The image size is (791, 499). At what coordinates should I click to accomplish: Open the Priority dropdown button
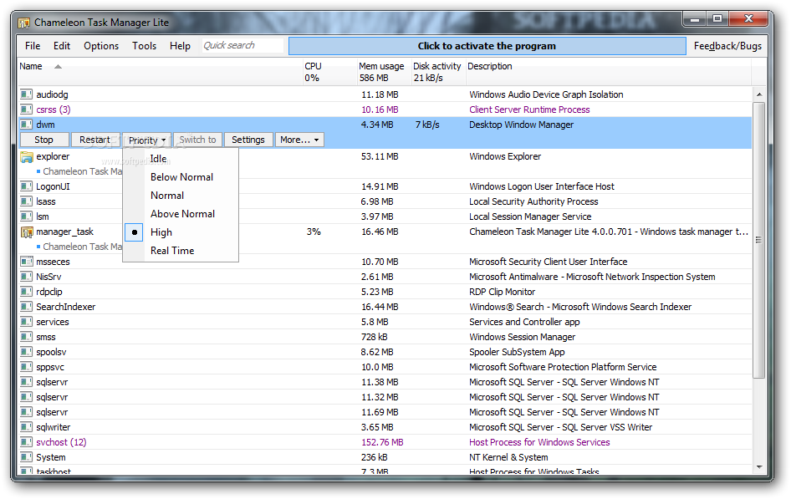(x=147, y=140)
